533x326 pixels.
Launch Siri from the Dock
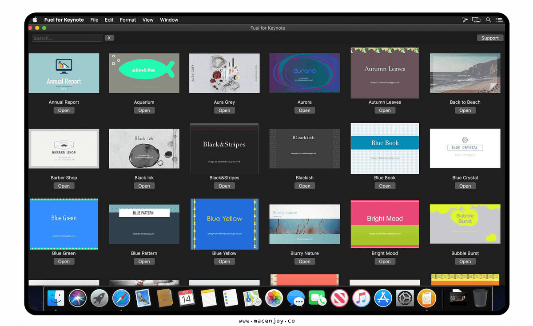[x=77, y=298]
